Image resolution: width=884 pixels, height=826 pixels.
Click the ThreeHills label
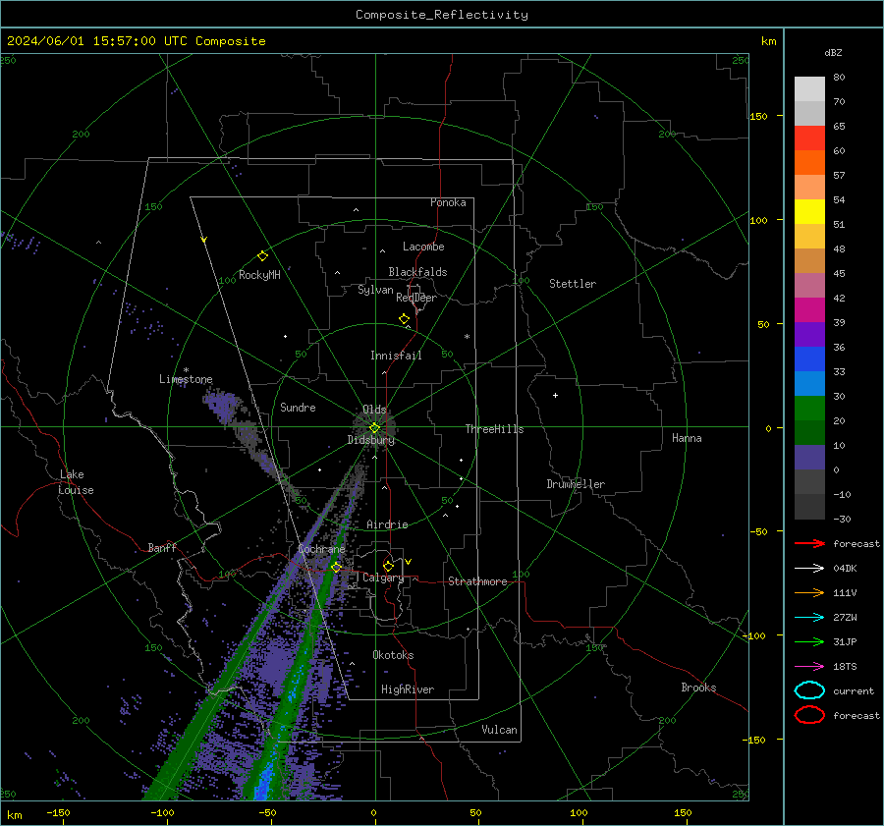[494, 429]
